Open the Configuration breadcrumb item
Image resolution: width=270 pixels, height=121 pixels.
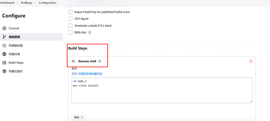47,3
